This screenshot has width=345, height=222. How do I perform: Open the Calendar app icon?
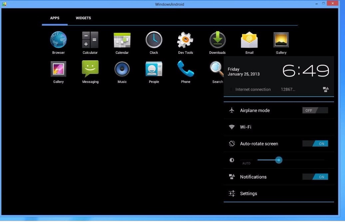[x=122, y=40]
